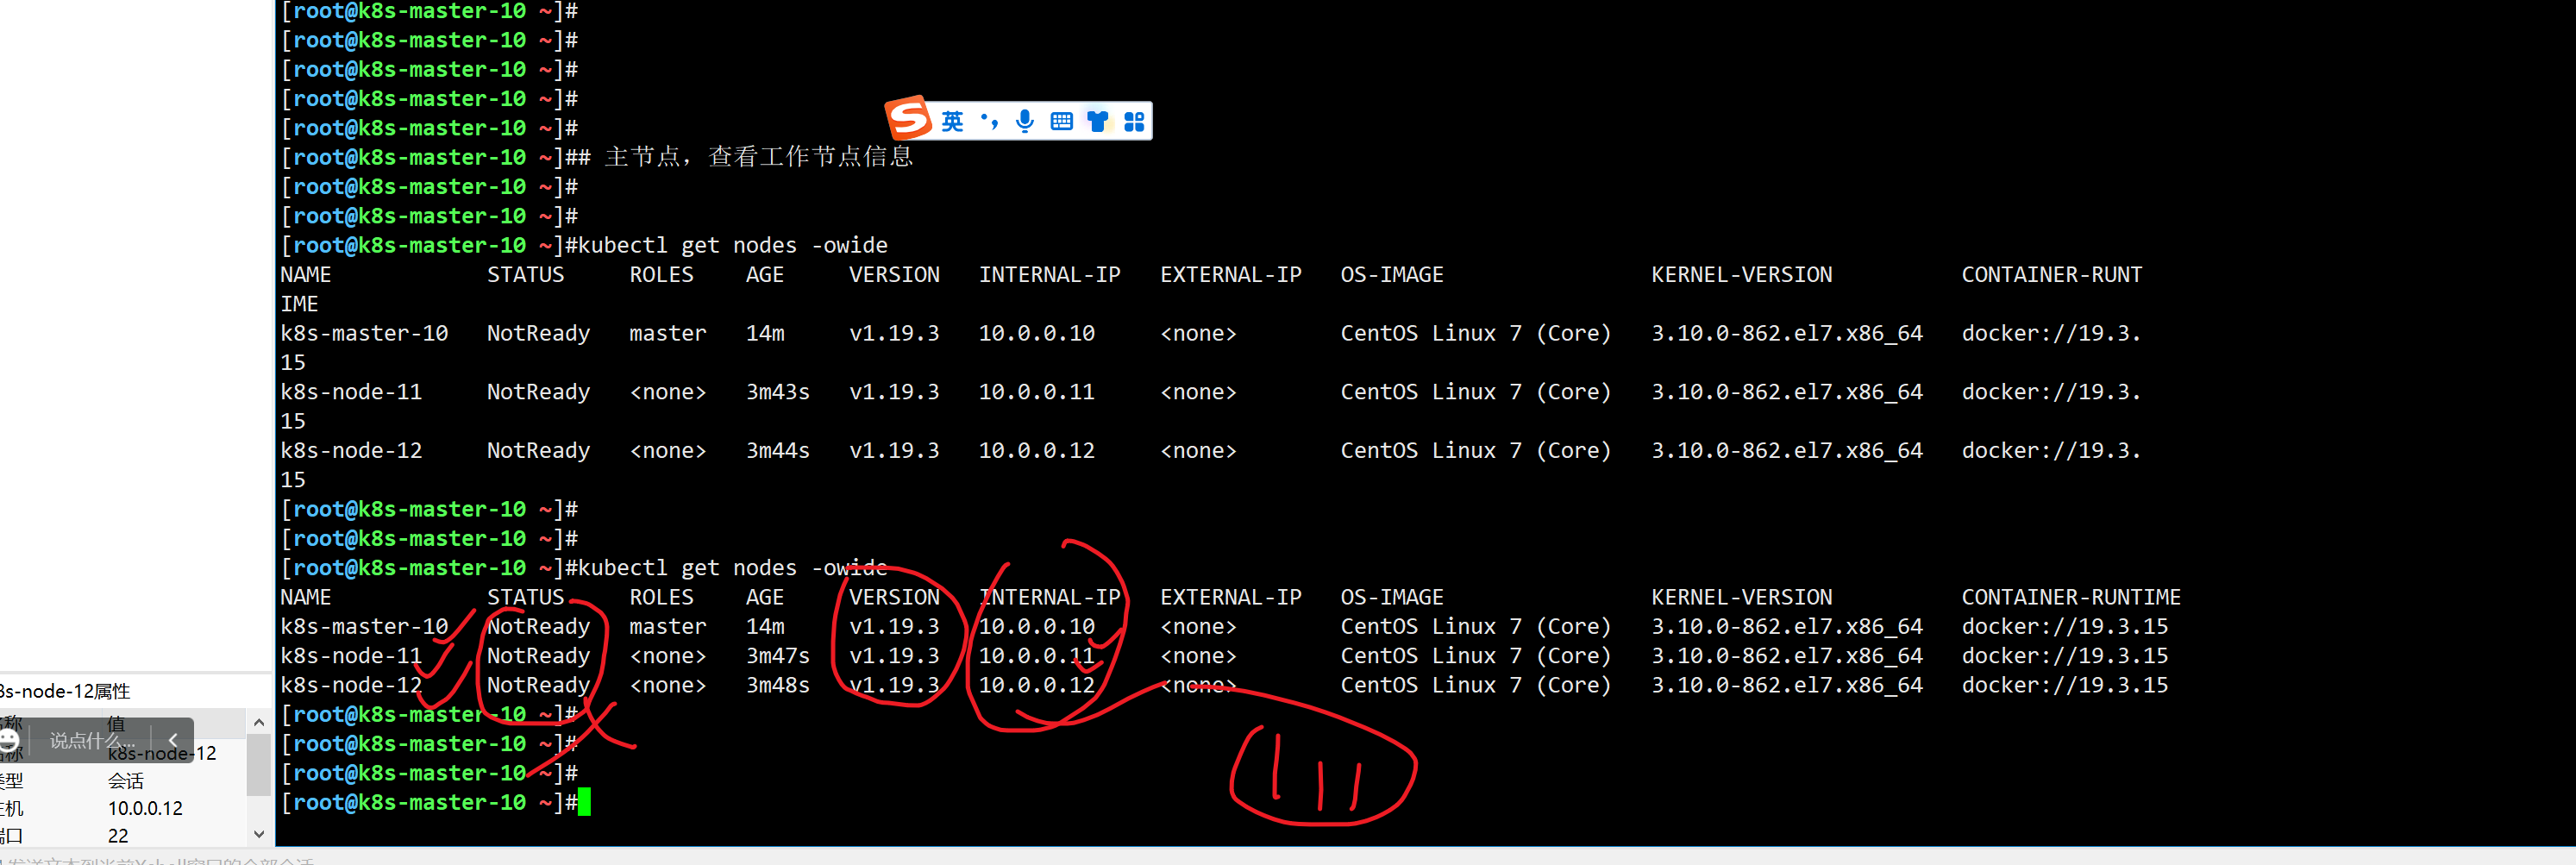Click properties panel scroll-down arrow
Viewport: 2576px width, 865px height.
point(259,834)
